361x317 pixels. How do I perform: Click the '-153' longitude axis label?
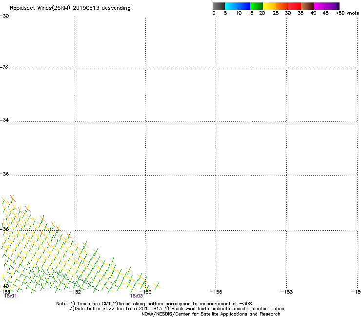click(286, 292)
